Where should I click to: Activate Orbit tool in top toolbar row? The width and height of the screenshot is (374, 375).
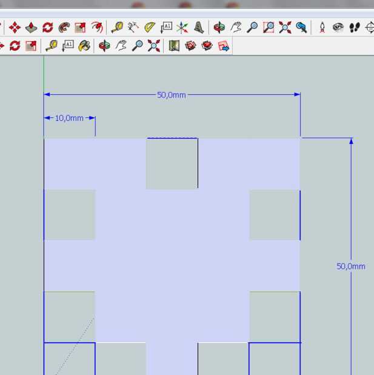coord(219,27)
